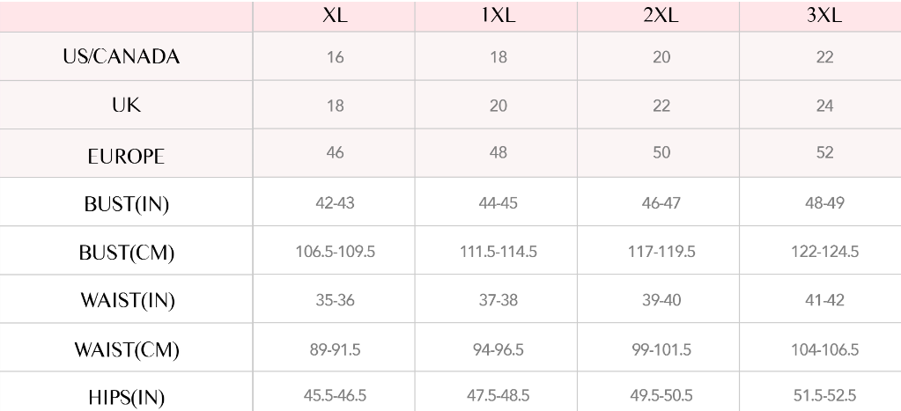Click the XL column header
Screen dimensions: 901x411
click(x=335, y=16)
